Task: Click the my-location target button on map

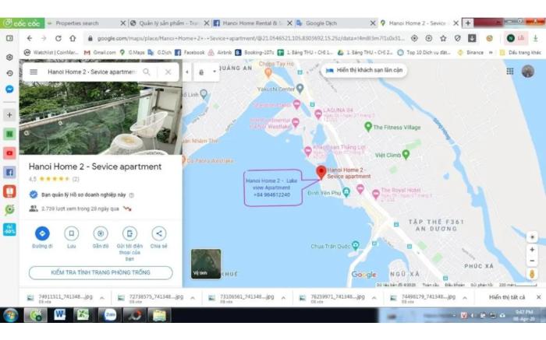Action: [532, 237]
